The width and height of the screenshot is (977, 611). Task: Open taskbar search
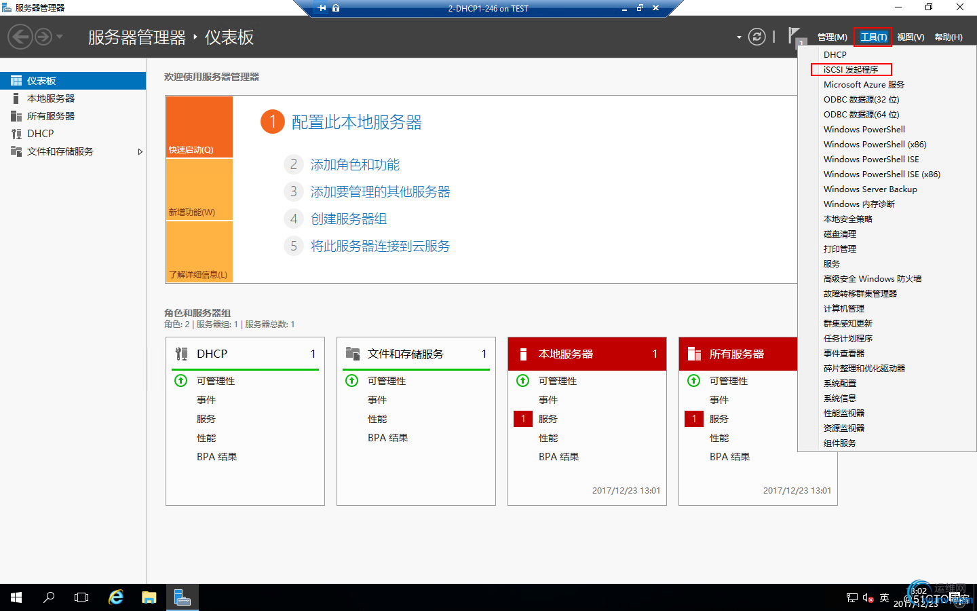49,597
